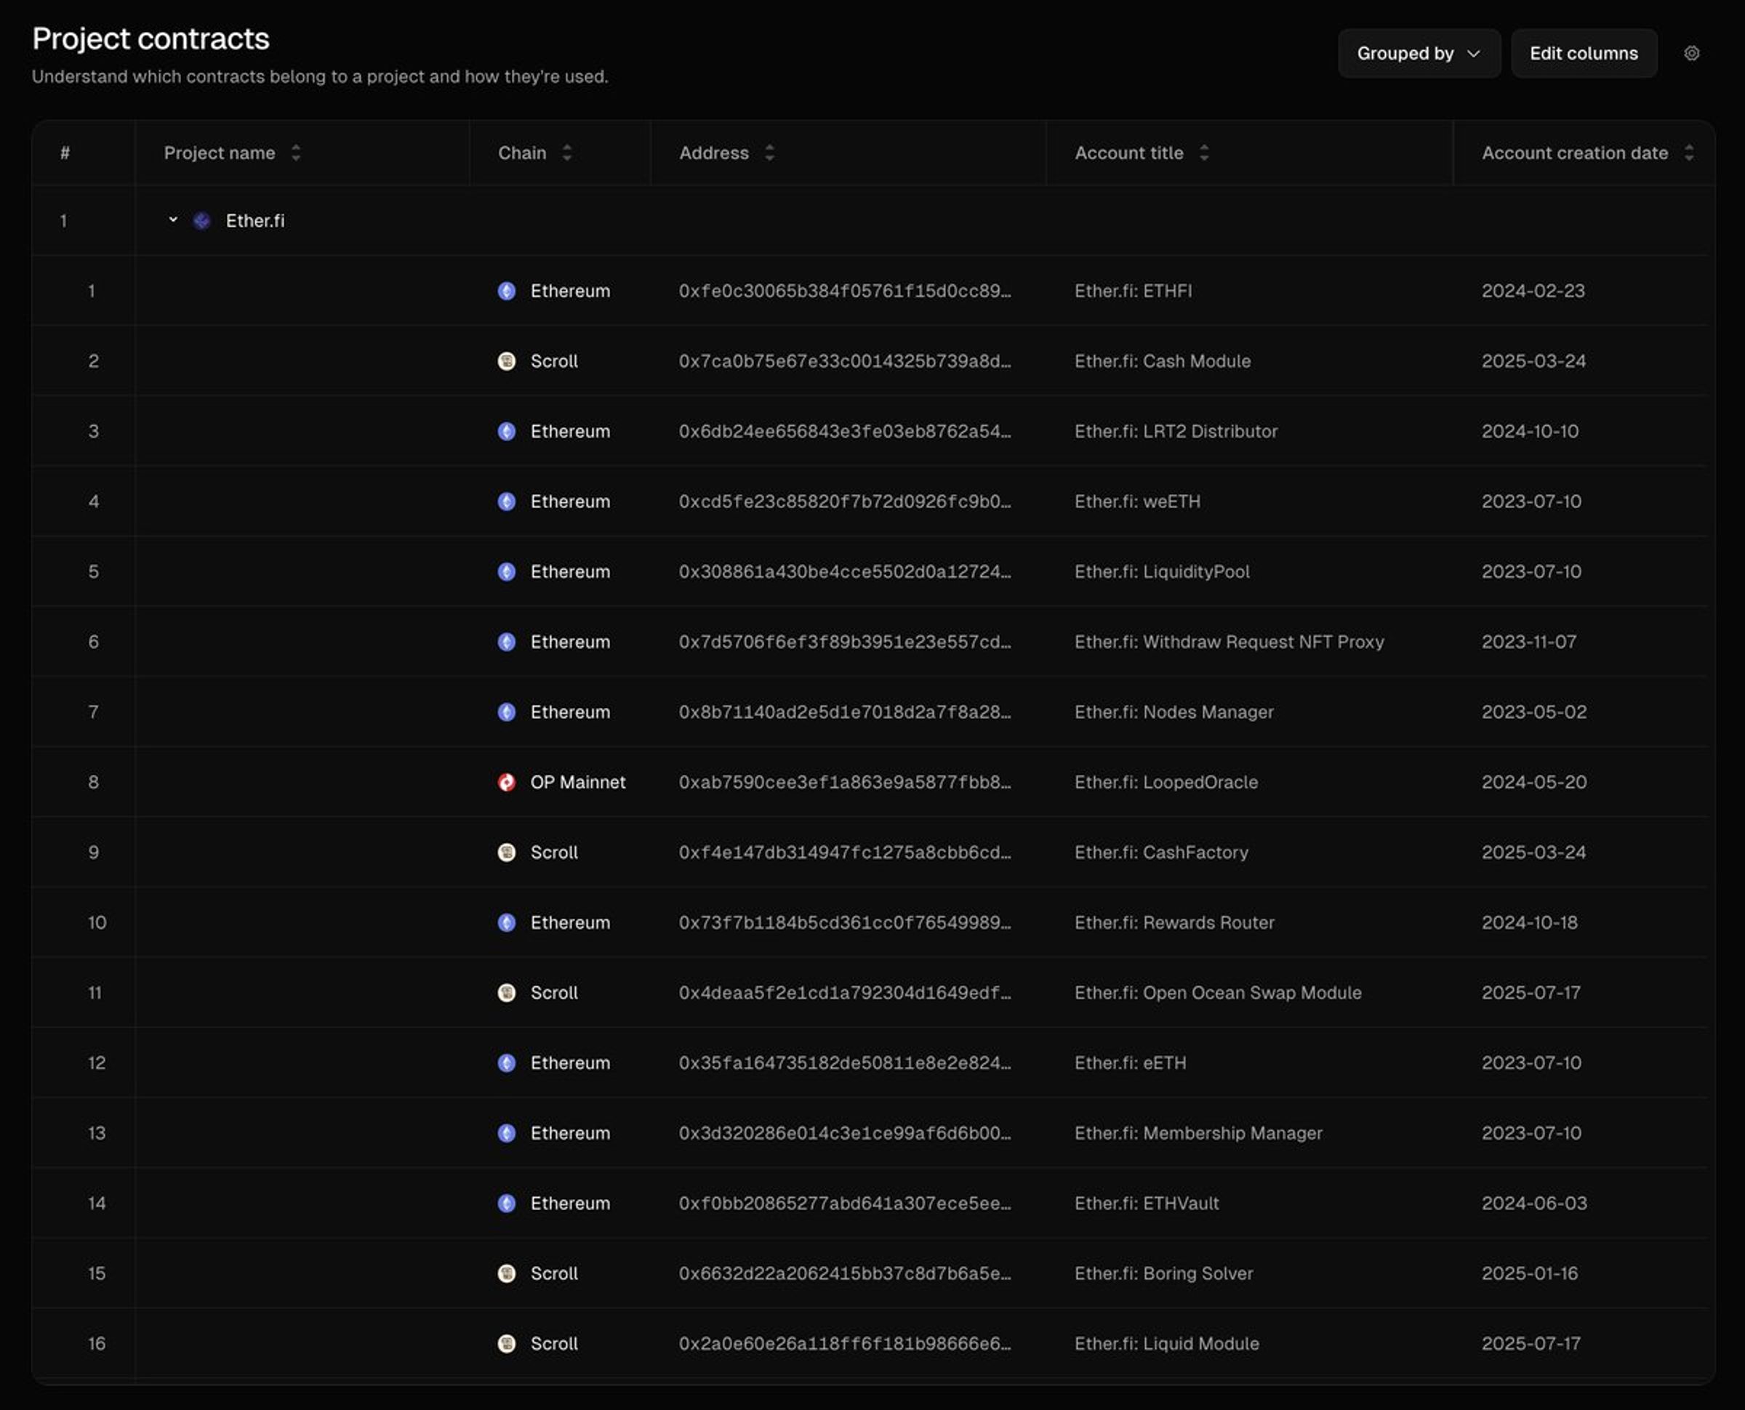Image resolution: width=1745 pixels, height=1410 pixels.
Task: Click address 0x7d5706f6ef3f89b3951e23e557cd...
Action: (x=845, y=642)
